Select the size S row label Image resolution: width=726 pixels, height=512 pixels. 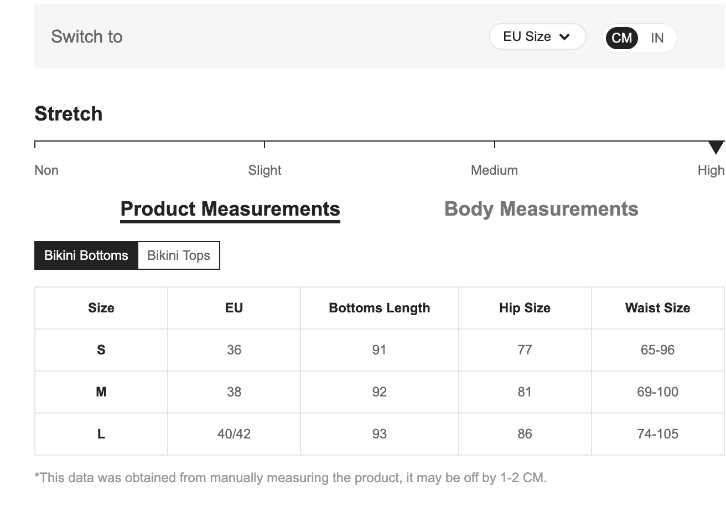tap(101, 350)
